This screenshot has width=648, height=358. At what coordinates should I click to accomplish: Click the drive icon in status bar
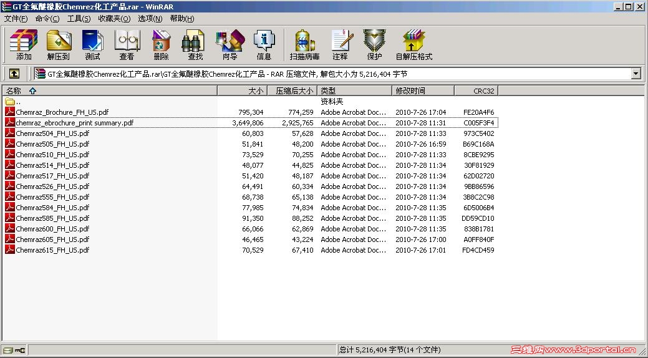tap(8, 350)
